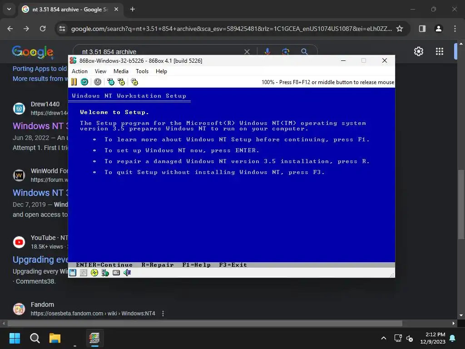Click the ACPI shutdown power icon
The image size is (465, 349).
pyautogui.click(x=98, y=82)
